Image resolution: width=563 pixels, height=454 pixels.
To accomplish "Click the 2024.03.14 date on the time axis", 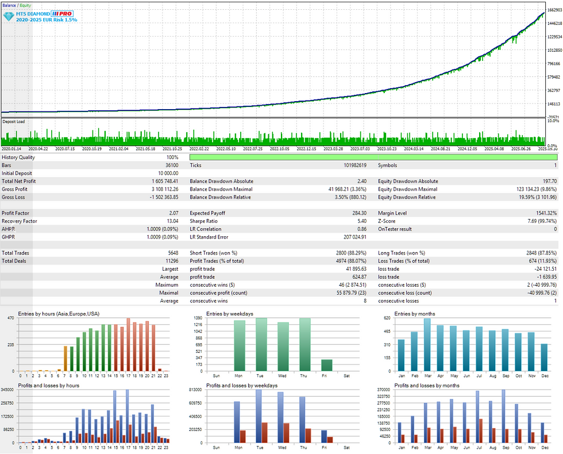I will 414,149.
